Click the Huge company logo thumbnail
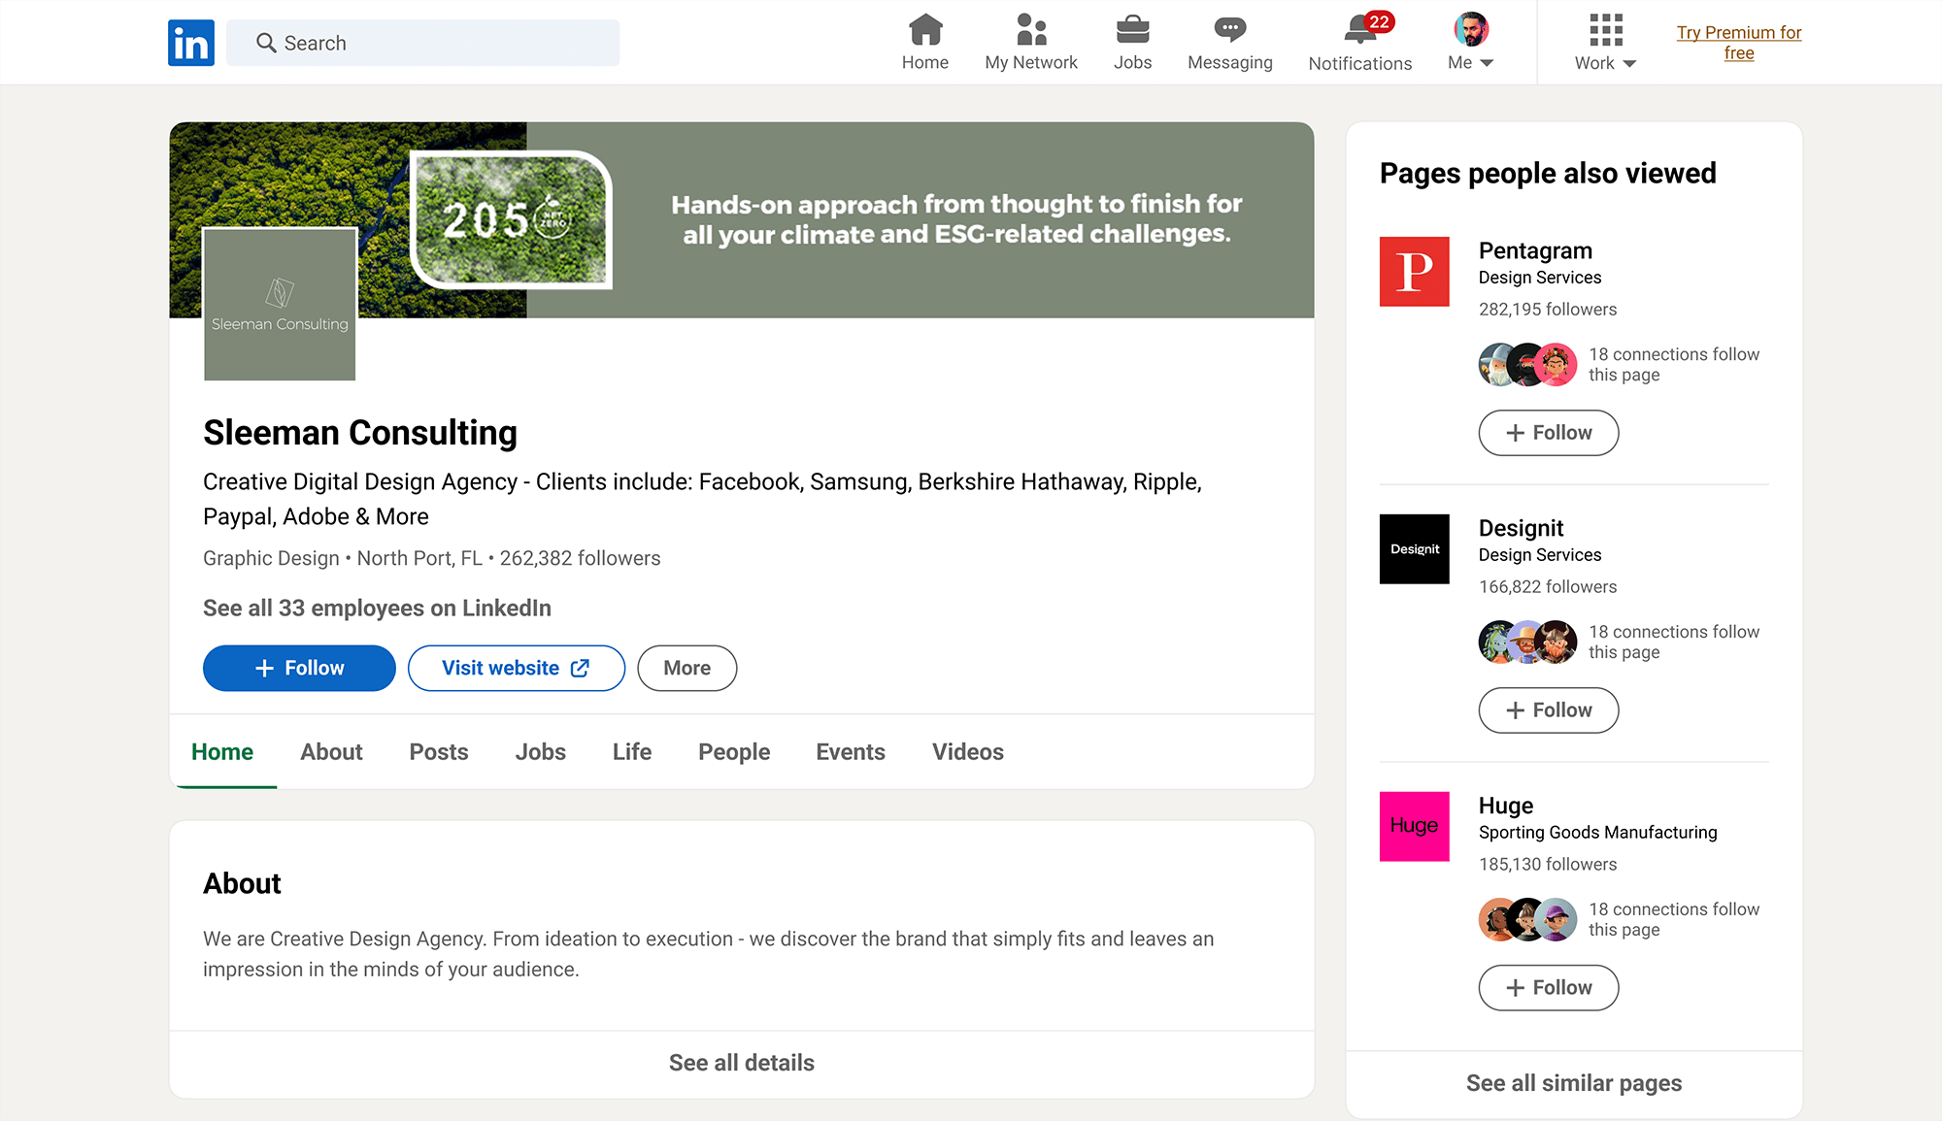 point(1414,826)
